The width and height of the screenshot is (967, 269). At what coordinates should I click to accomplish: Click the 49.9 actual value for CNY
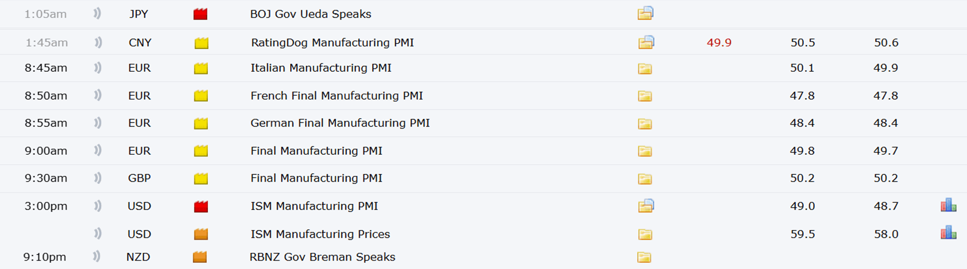(719, 42)
